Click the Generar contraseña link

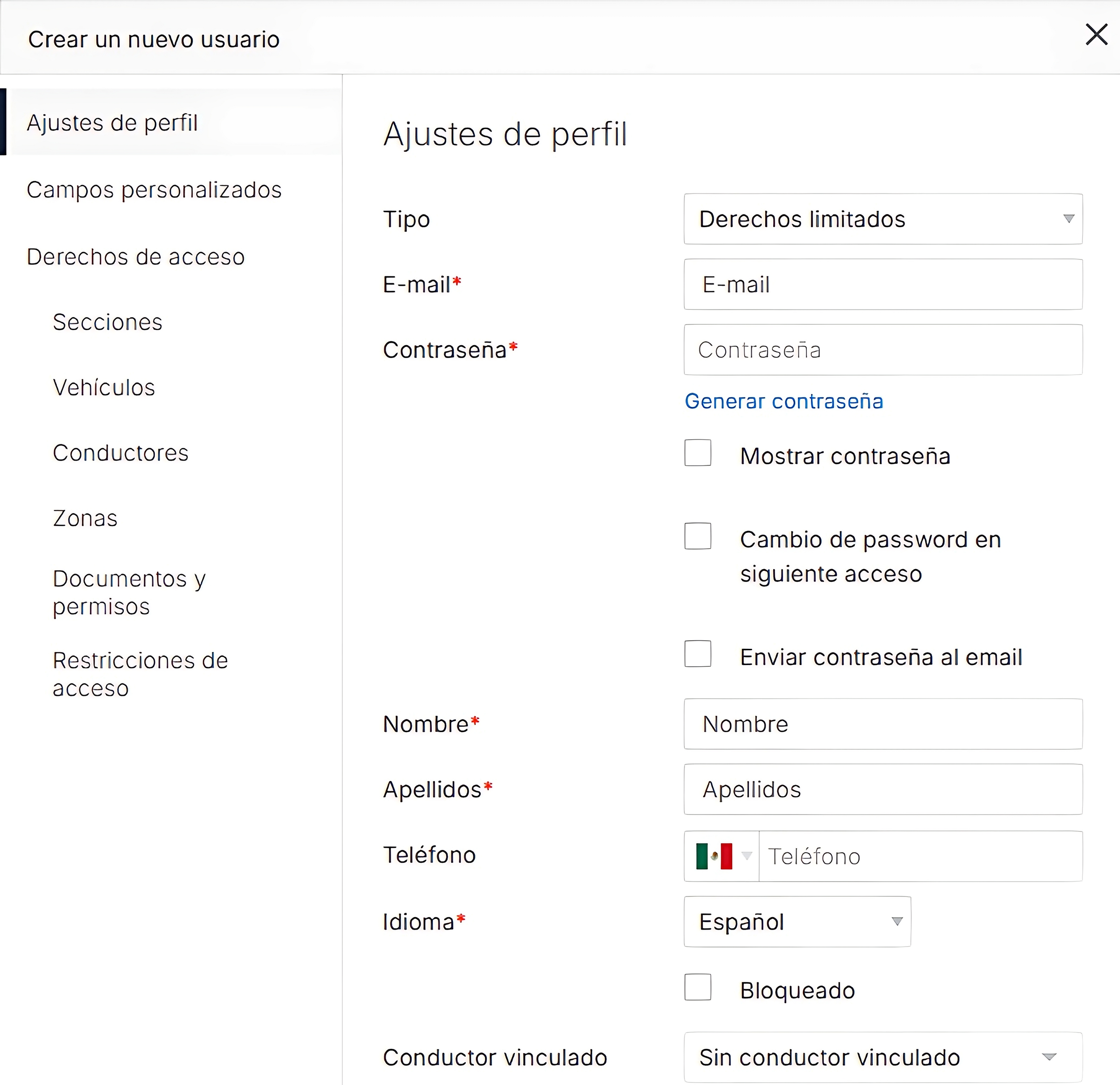coord(784,402)
